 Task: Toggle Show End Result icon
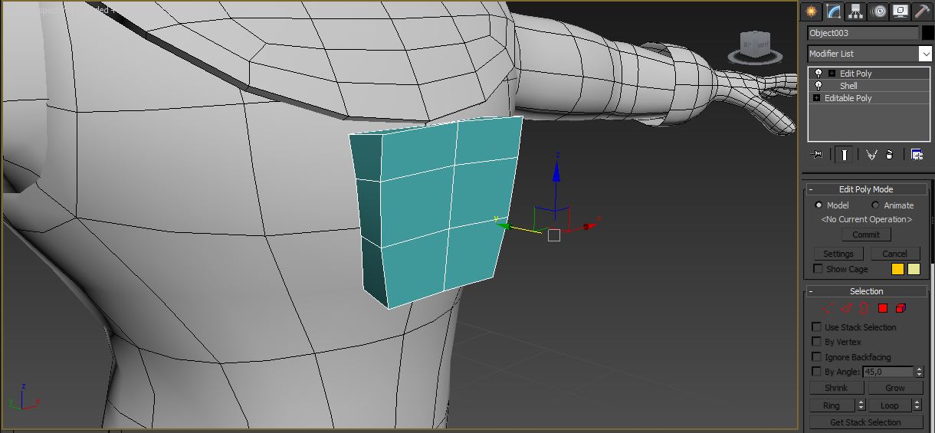(844, 155)
